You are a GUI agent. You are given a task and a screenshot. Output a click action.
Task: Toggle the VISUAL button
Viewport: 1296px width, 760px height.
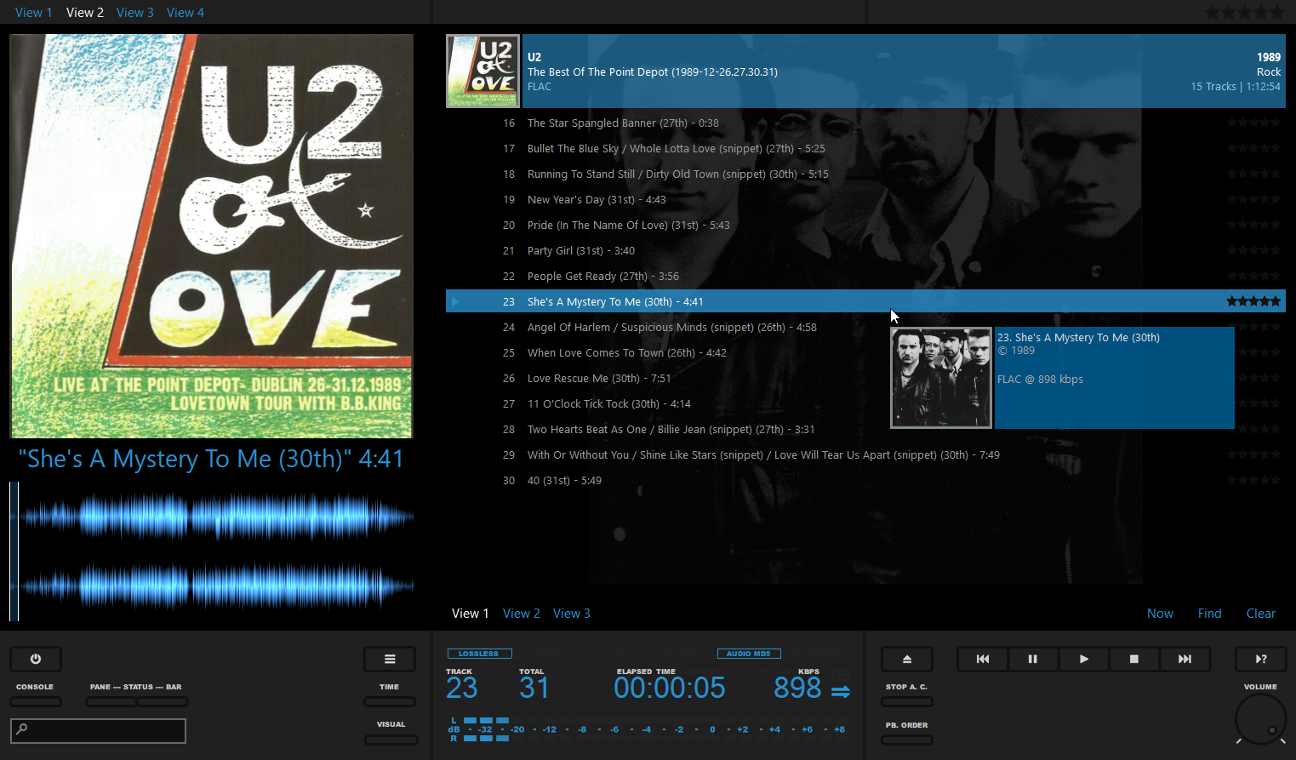pos(391,740)
